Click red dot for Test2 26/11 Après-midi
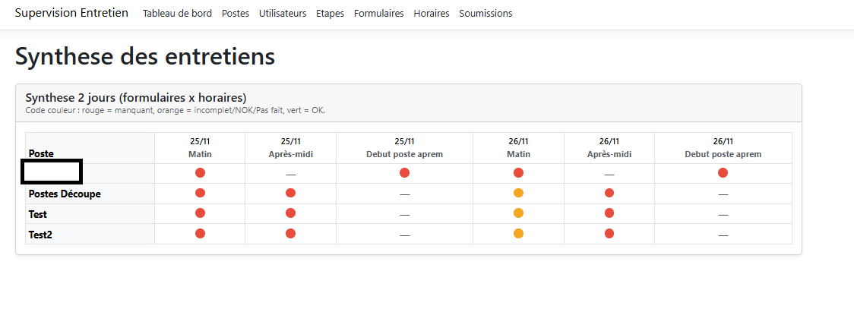This screenshot has height=312, width=854. [x=609, y=234]
